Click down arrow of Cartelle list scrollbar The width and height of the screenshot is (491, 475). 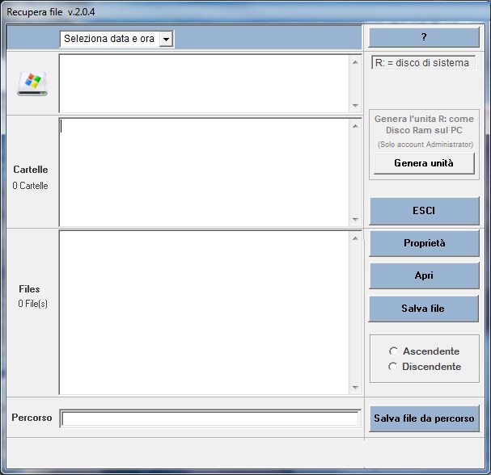(x=355, y=219)
